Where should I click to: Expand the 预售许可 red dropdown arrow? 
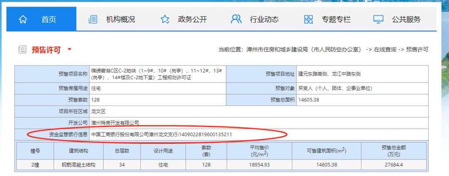(x=69, y=49)
